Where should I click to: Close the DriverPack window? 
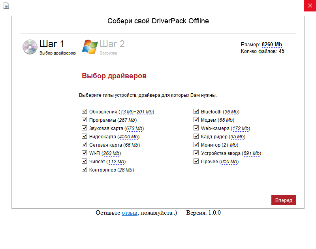point(310,6)
